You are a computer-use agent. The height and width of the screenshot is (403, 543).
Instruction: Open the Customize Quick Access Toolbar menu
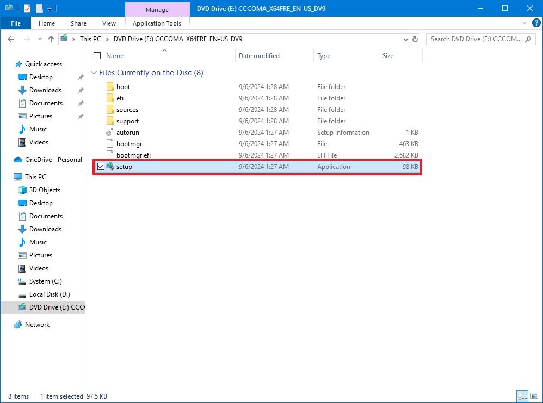coord(49,8)
